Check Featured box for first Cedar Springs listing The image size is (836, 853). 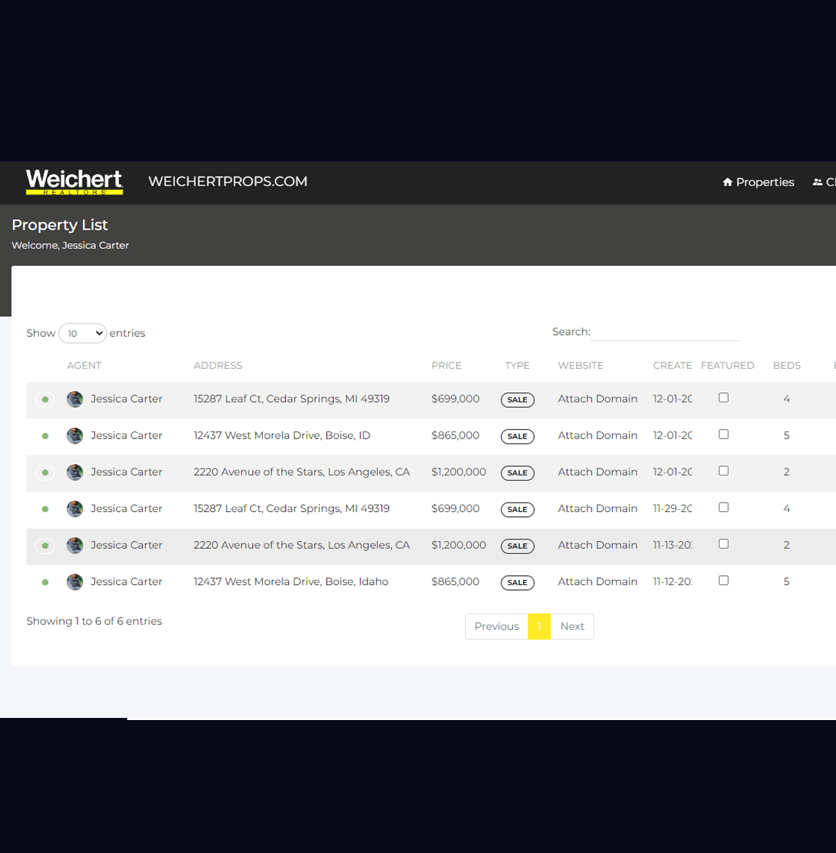point(723,398)
